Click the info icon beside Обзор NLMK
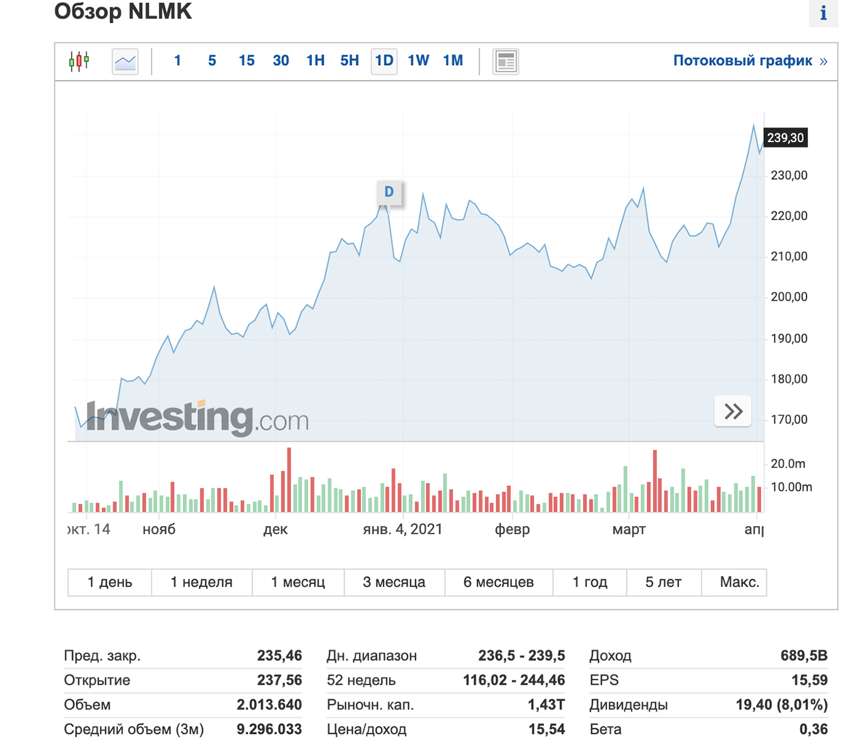 point(823,13)
